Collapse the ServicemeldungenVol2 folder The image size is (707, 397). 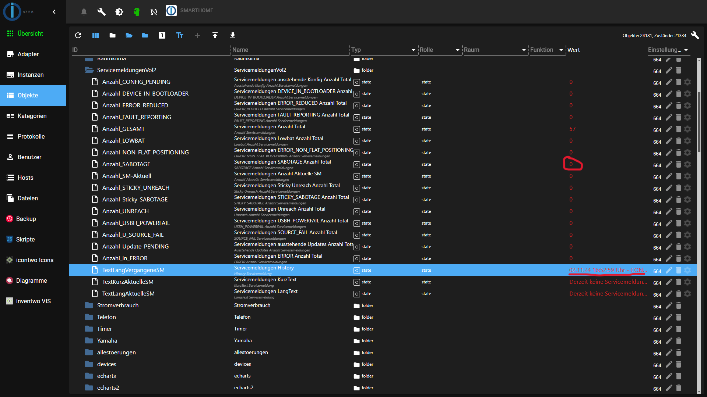[89, 70]
